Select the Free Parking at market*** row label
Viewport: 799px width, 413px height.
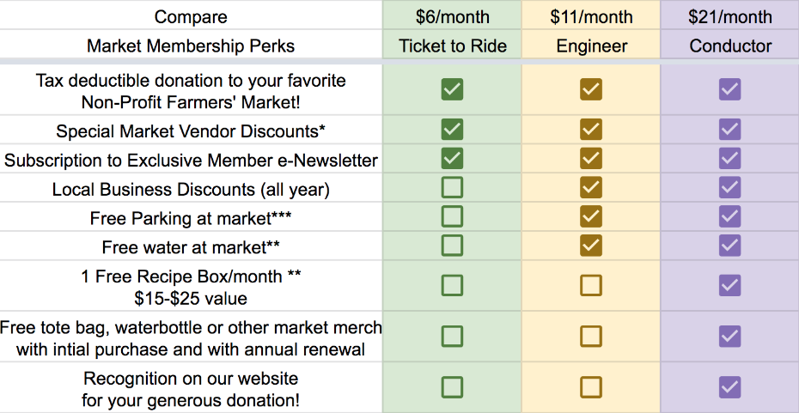pyautogui.click(x=191, y=218)
